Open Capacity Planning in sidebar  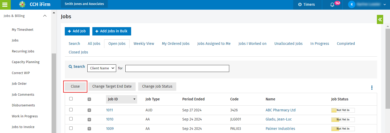coord(26,62)
